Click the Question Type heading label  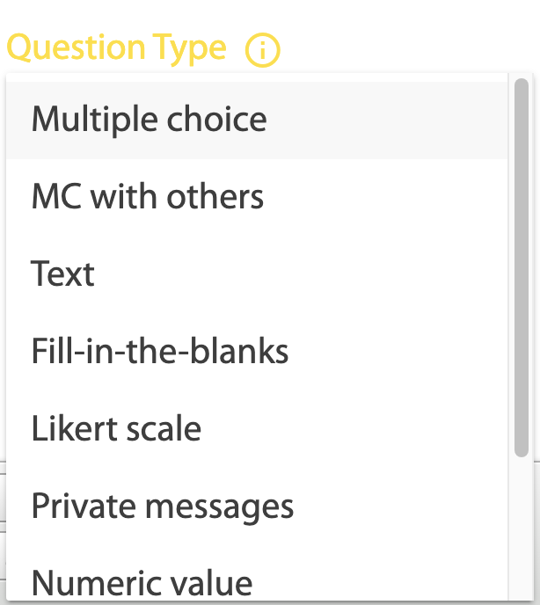(x=117, y=48)
